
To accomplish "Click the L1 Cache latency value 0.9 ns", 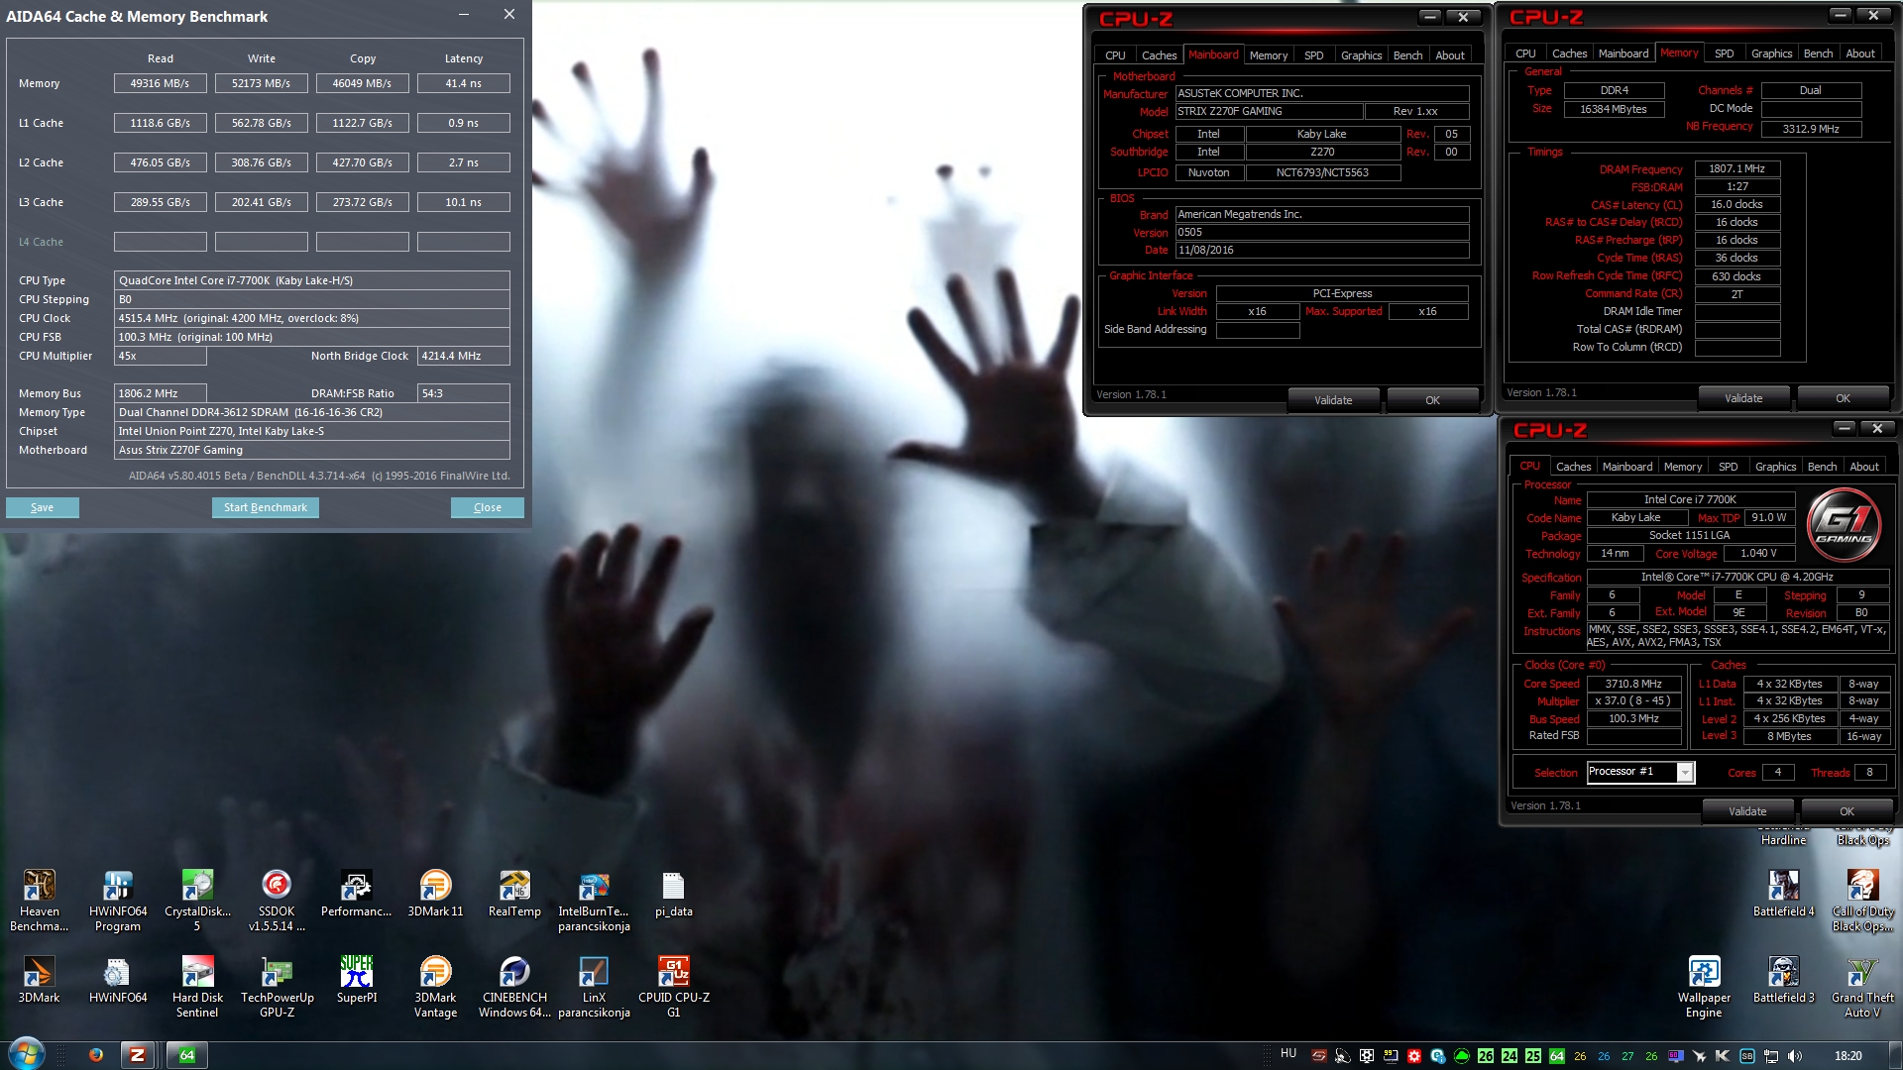I will pyautogui.click(x=464, y=123).
